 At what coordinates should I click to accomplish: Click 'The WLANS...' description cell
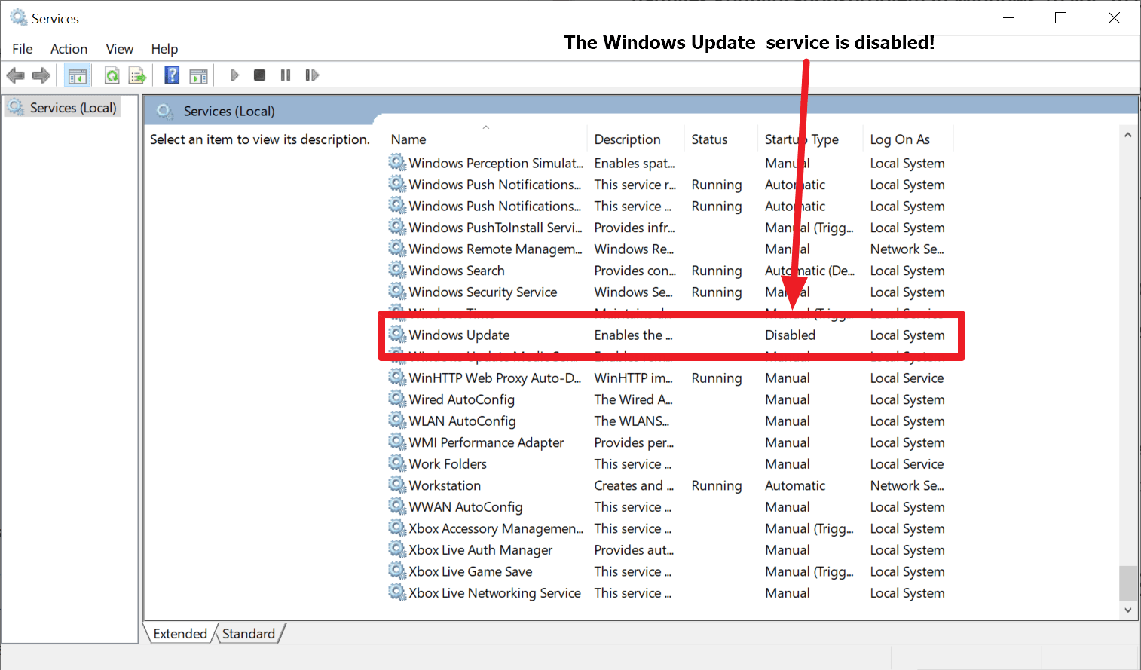632,421
